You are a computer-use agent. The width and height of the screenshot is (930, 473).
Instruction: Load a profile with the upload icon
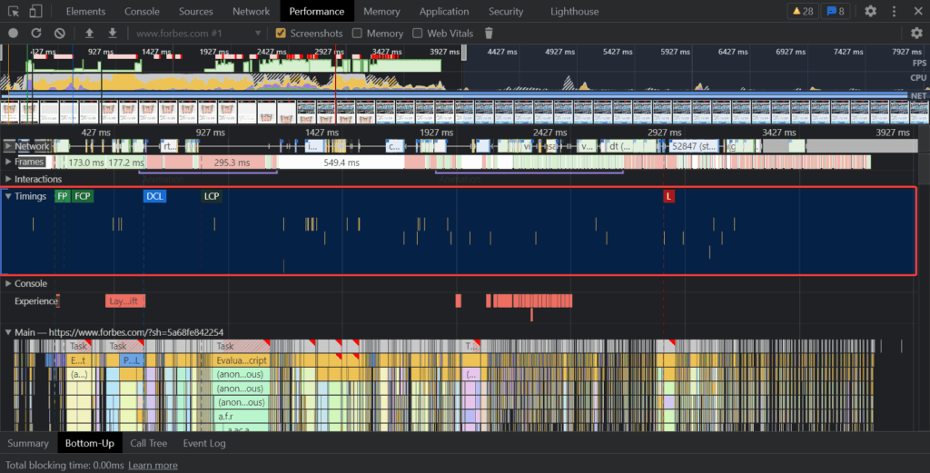pyautogui.click(x=89, y=34)
